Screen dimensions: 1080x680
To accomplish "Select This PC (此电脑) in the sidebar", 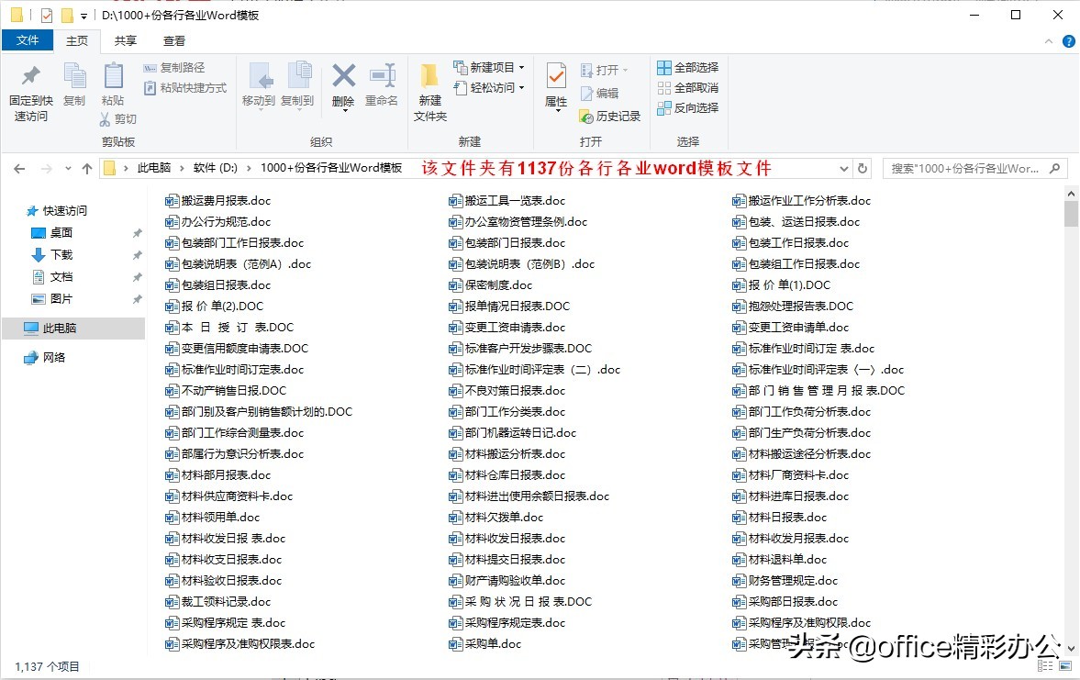I will 73,329.
